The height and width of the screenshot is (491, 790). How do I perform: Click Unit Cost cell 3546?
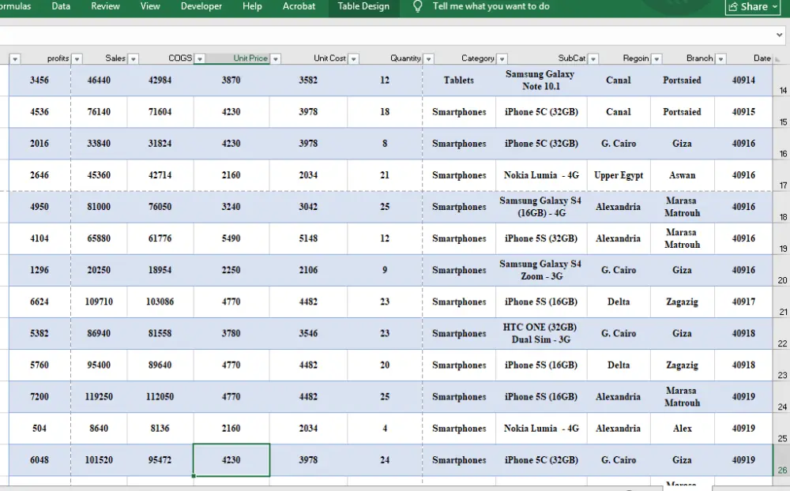308,333
